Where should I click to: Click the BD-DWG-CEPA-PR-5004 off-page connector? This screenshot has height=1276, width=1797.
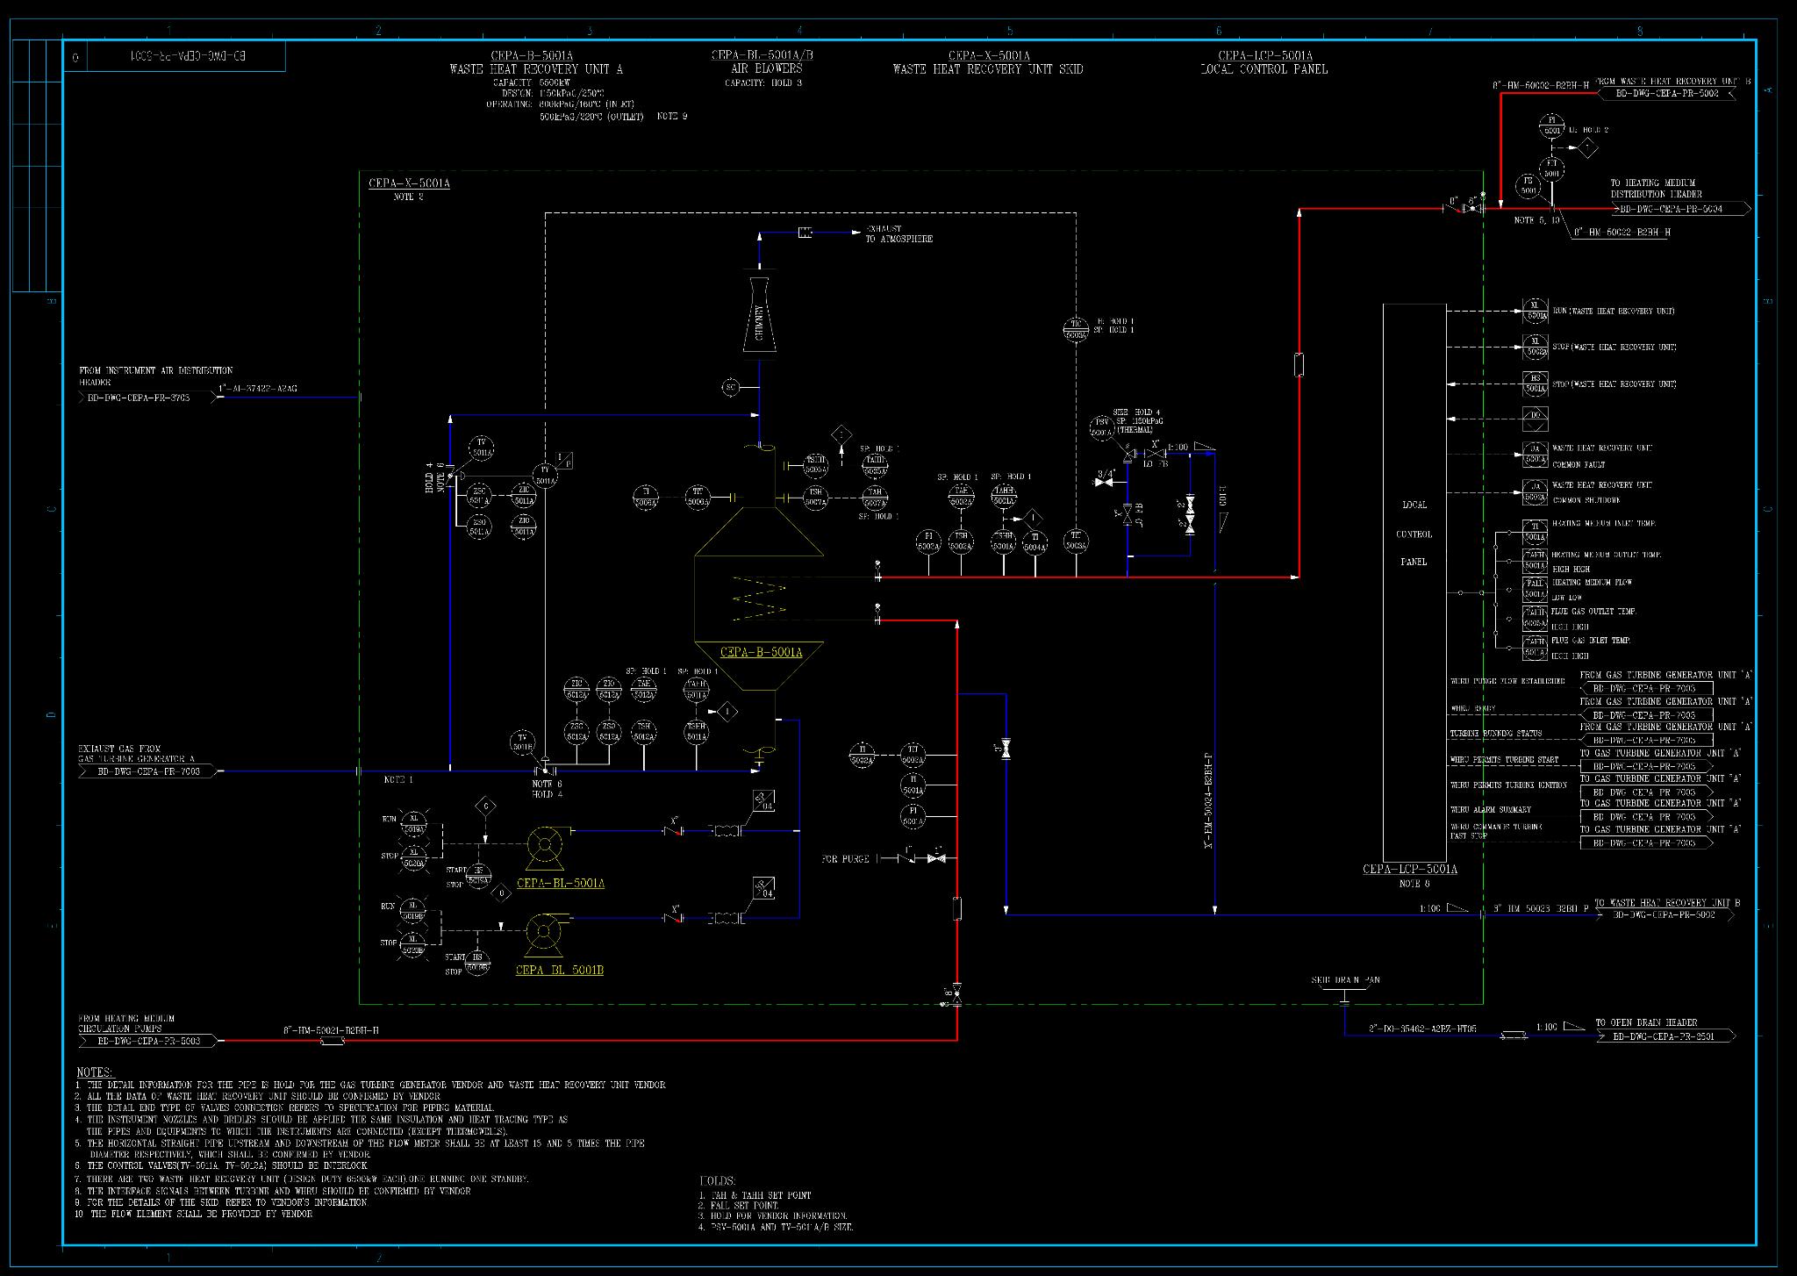(1682, 209)
